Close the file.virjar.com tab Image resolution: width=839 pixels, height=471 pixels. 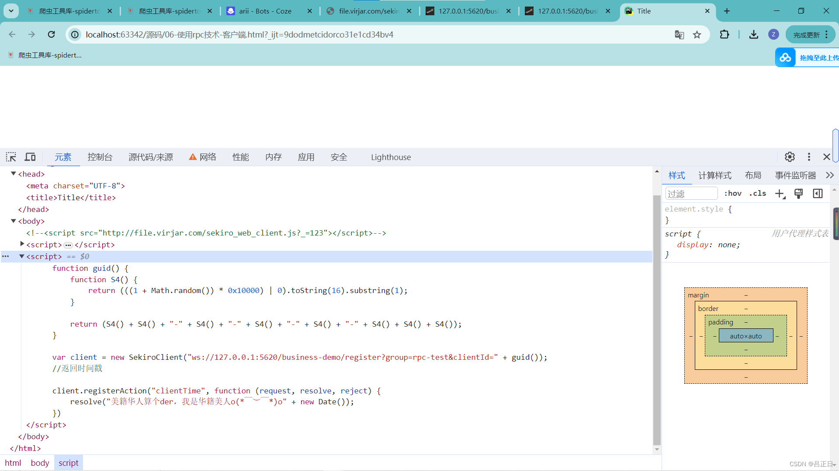click(x=409, y=11)
